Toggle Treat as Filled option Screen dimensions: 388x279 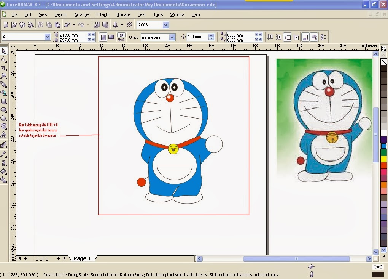coord(314,37)
